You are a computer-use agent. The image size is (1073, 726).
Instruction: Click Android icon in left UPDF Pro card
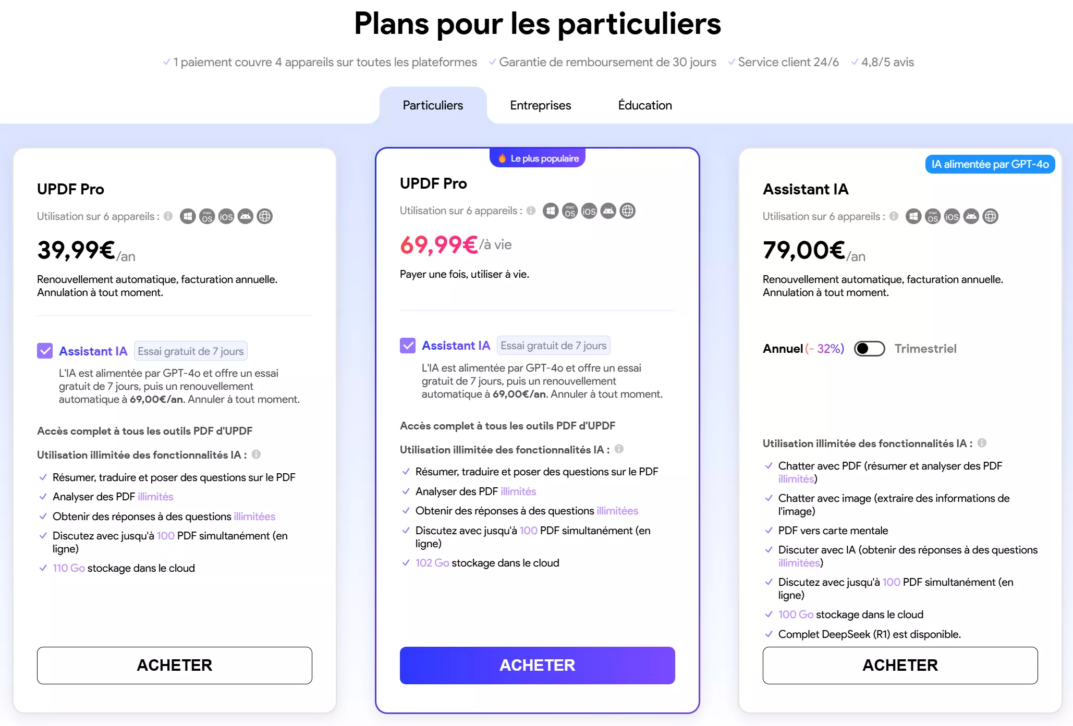pos(245,216)
